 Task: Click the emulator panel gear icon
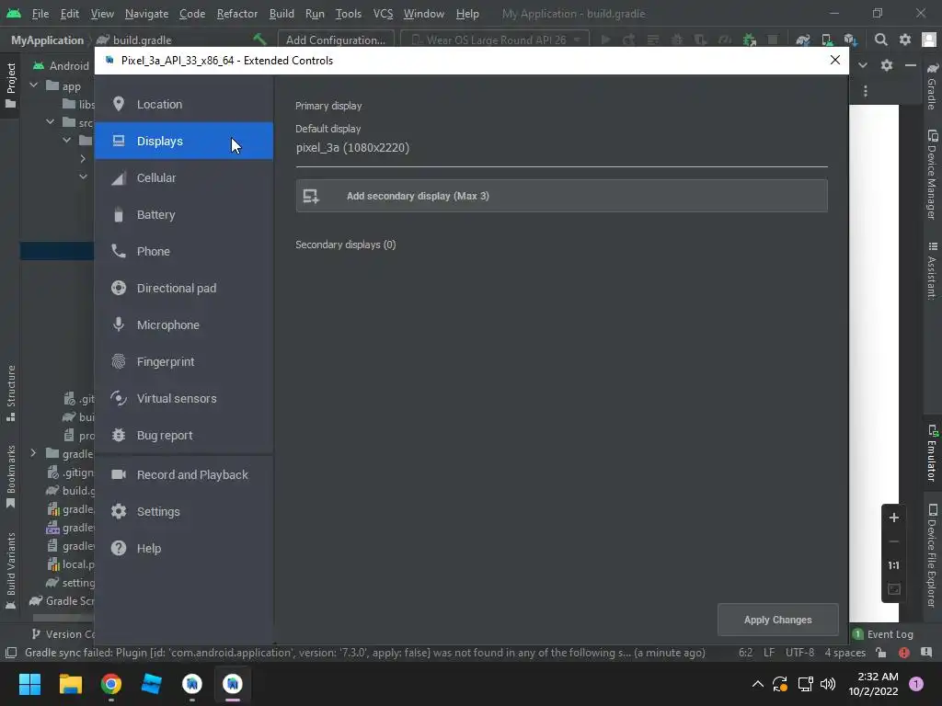(886, 65)
